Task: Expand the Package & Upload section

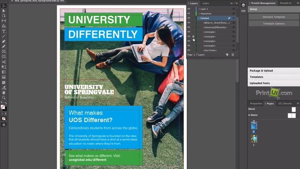Action: (x=274, y=71)
